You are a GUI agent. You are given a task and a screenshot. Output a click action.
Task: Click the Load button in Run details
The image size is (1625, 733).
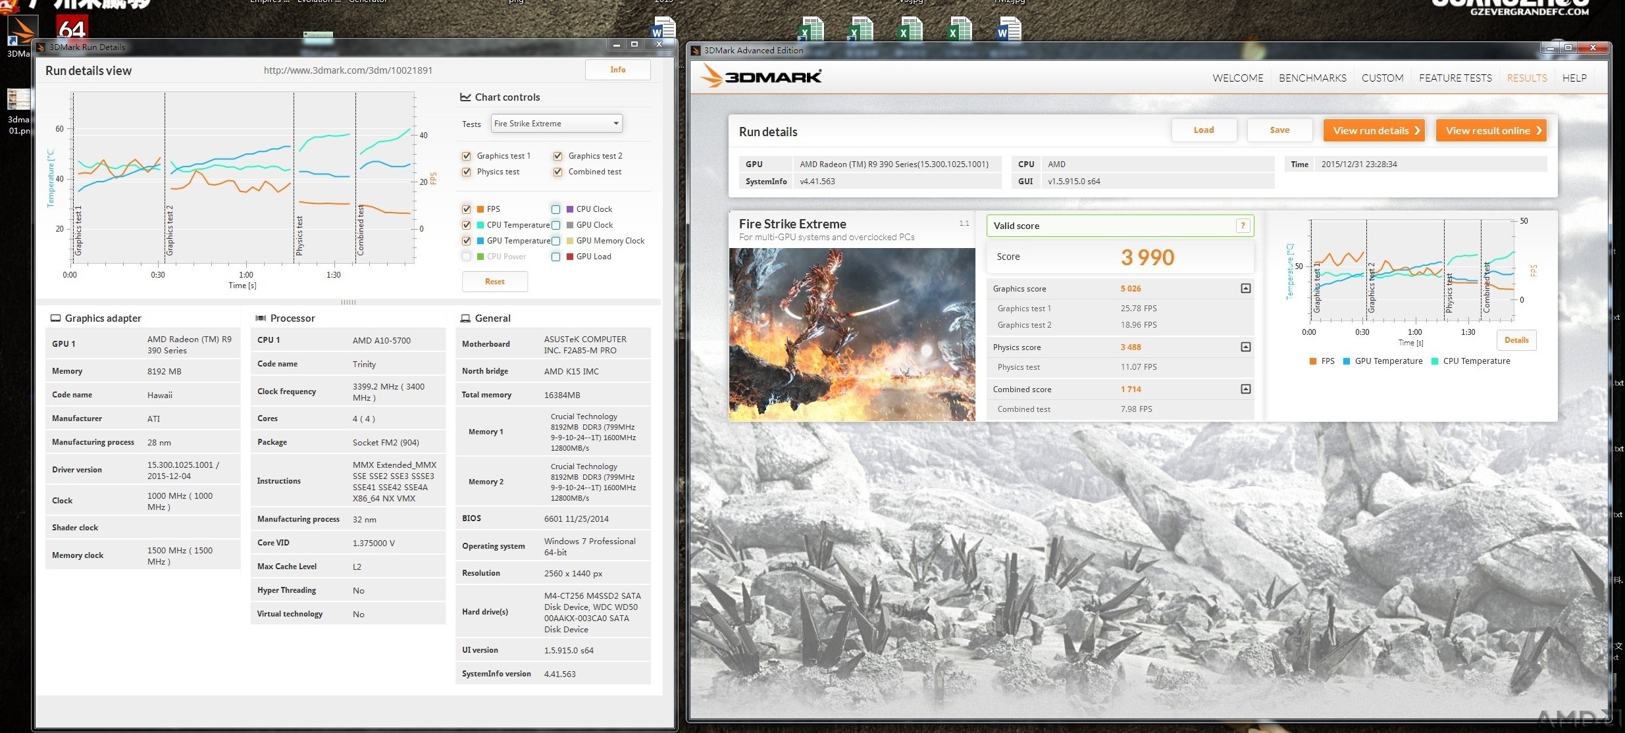pyautogui.click(x=1204, y=130)
